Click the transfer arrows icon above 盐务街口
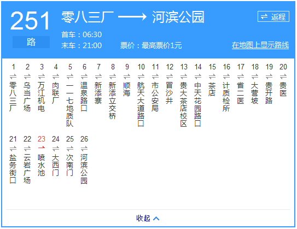 pyautogui.click(x=13, y=149)
